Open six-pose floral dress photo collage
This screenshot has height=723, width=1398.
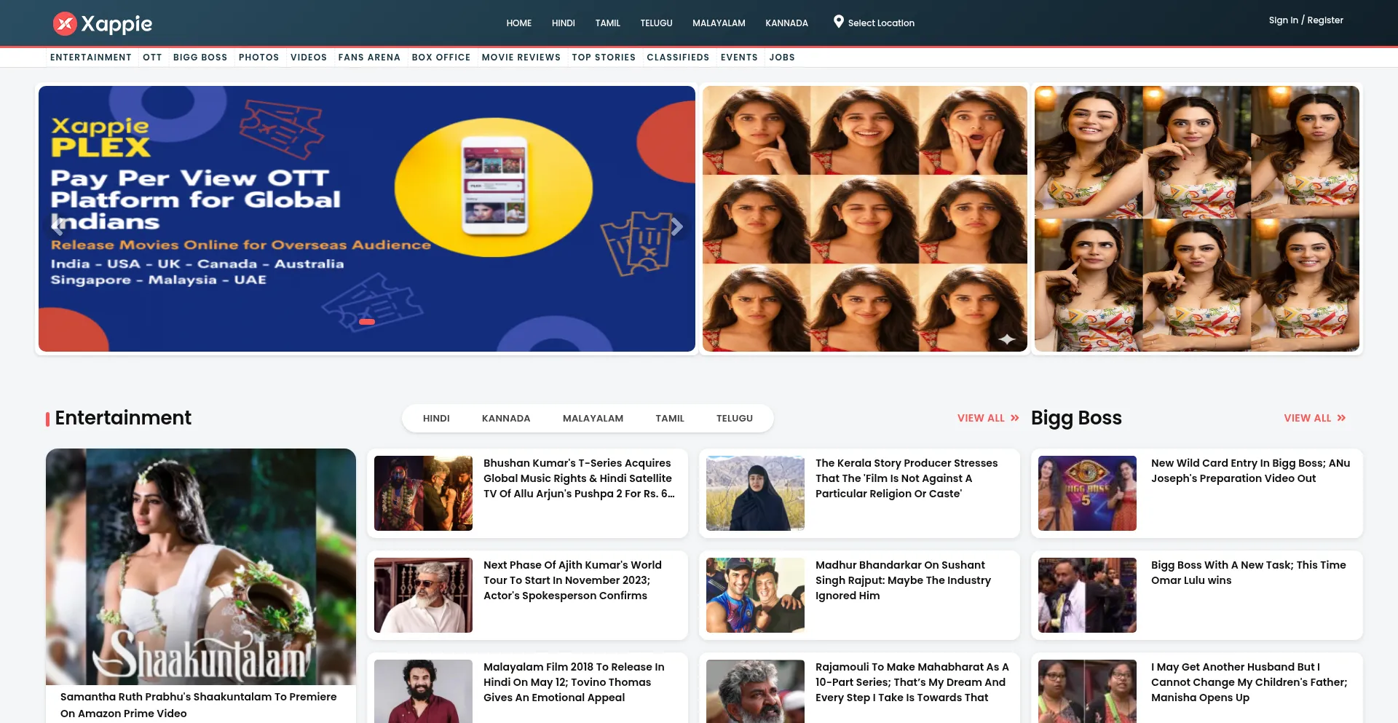(1197, 218)
